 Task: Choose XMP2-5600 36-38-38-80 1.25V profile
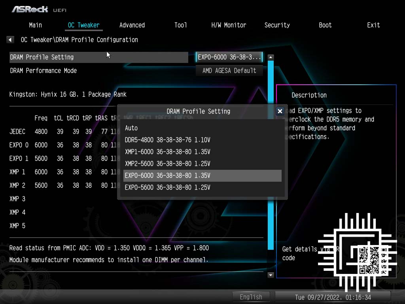pos(202,163)
